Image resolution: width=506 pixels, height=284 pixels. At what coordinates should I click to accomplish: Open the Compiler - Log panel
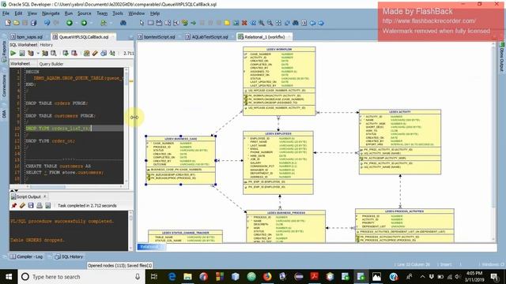tap(26, 256)
